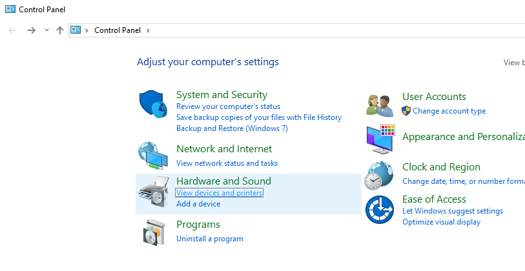The height and width of the screenshot is (271, 525).
Task: Click View devices and printers
Action: pos(220,193)
